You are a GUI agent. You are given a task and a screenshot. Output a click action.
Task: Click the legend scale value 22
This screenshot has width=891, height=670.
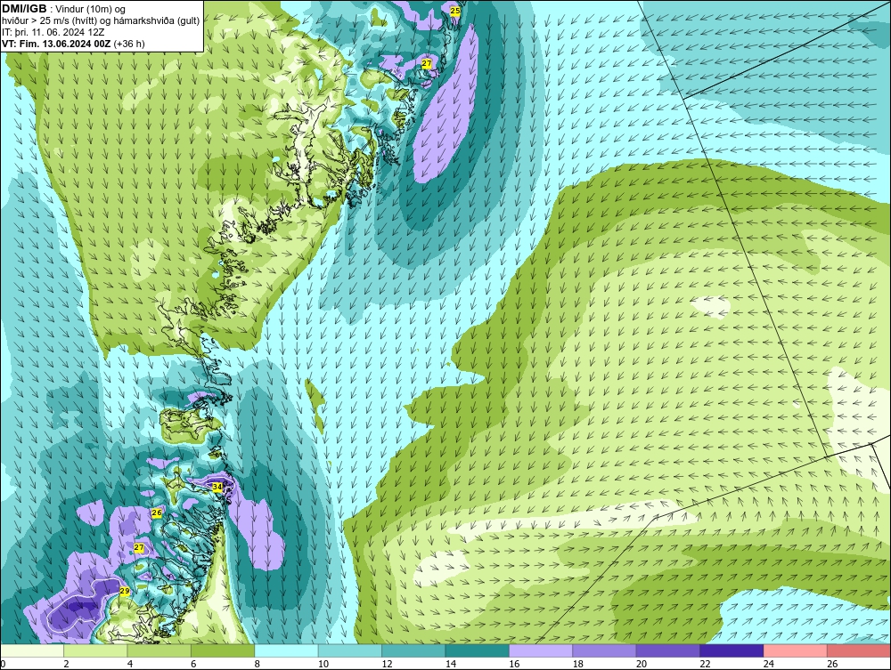tap(705, 665)
